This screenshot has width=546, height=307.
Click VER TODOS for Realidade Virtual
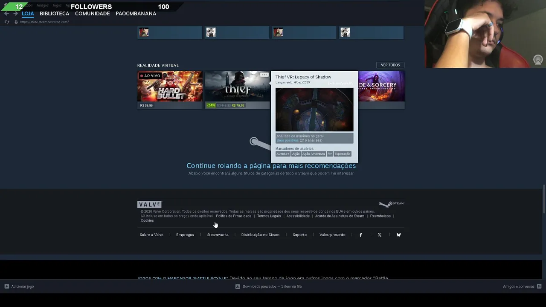(390, 65)
